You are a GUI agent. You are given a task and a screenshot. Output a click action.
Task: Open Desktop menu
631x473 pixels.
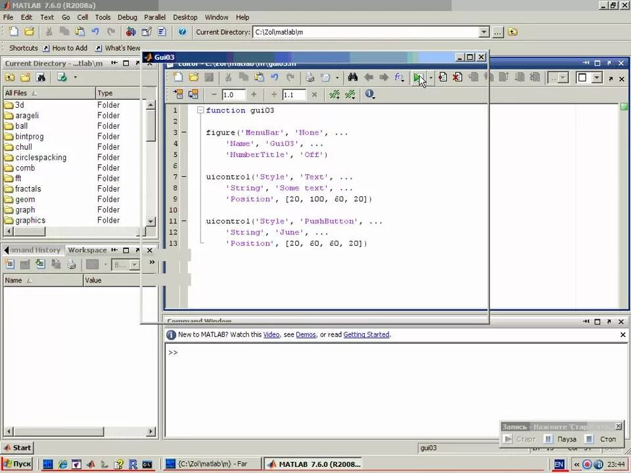click(185, 17)
